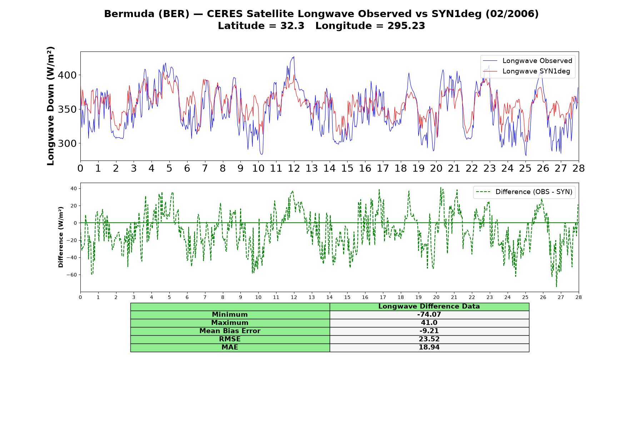Select the Minimum row label in table
Image resolution: width=643 pixels, height=429 pixels.
pos(230,315)
